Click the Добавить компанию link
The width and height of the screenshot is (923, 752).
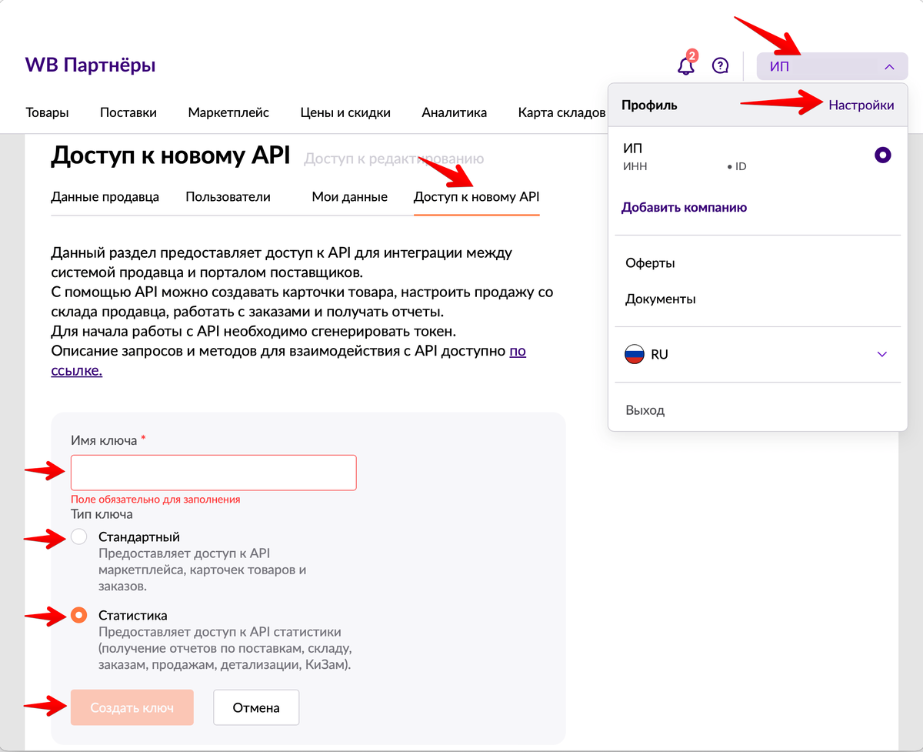tap(685, 208)
